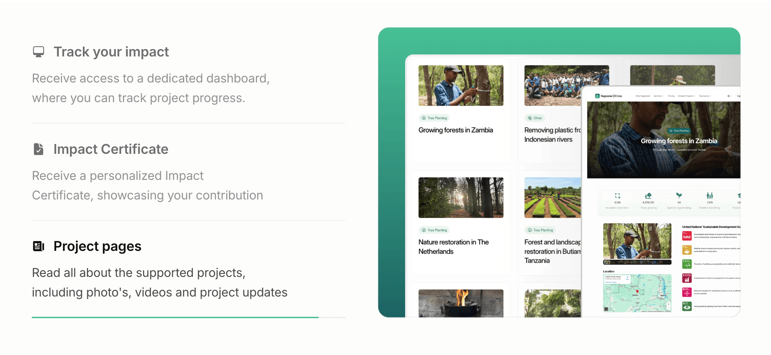Open the Pricing navigation link

pyautogui.click(x=671, y=96)
